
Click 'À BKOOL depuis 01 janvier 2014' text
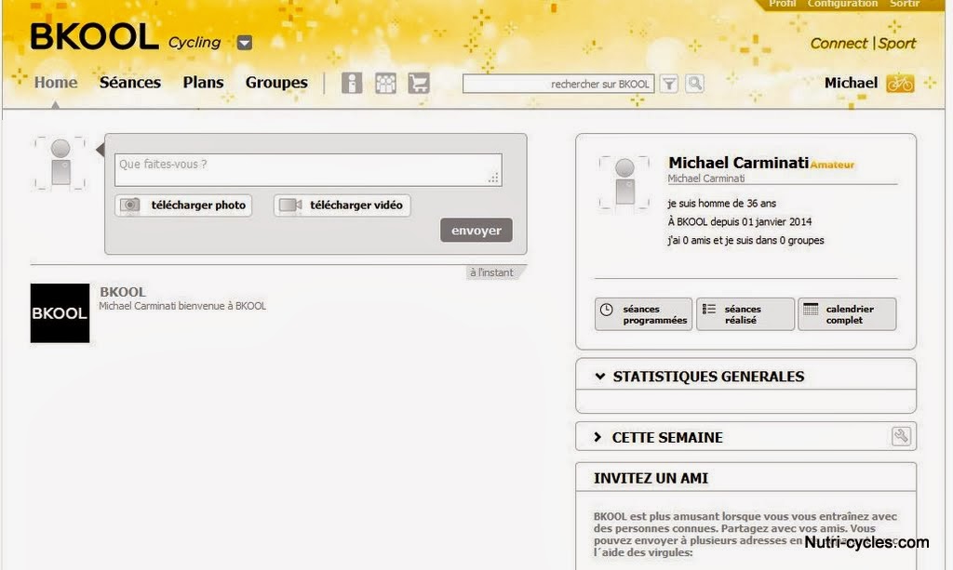tap(740, 221)
